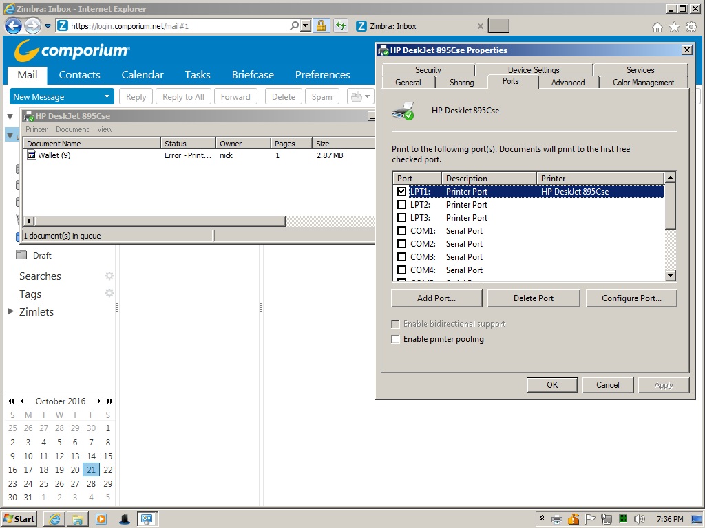This screenshot has width=705, height=528.
Task: Click the port list scroll down arrow
Action: (x=671, y=276)
